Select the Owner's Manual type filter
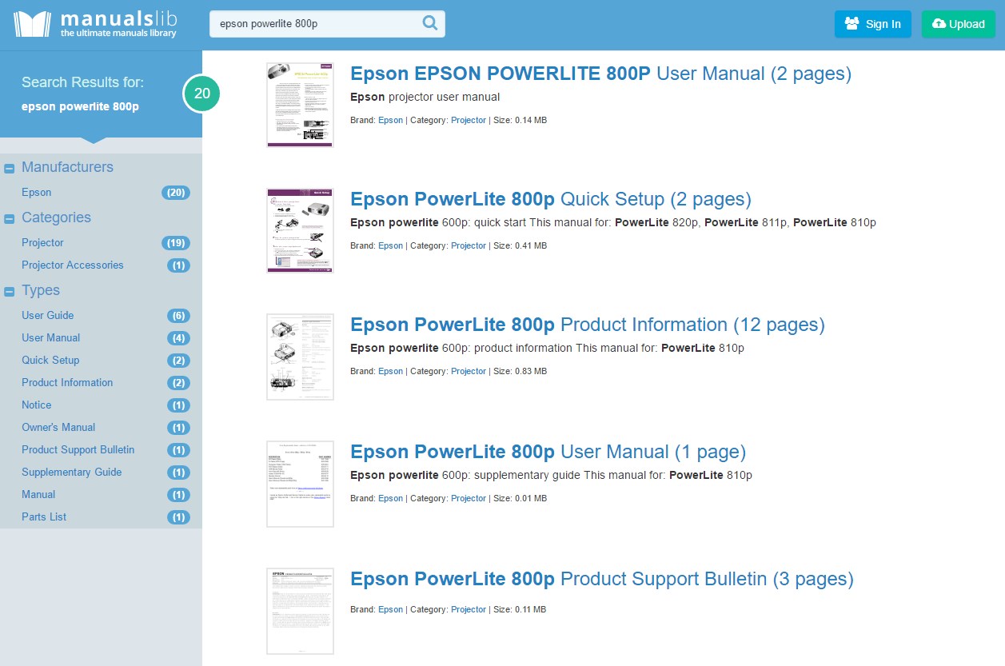Image resolution: width=1005 pixels, height=666 pixels. point(58,428)
